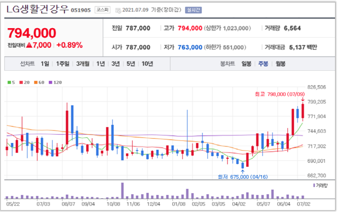The image size is (338, 214).
Task: Click the 전일 787,000 value
Action: pos(138,28)
